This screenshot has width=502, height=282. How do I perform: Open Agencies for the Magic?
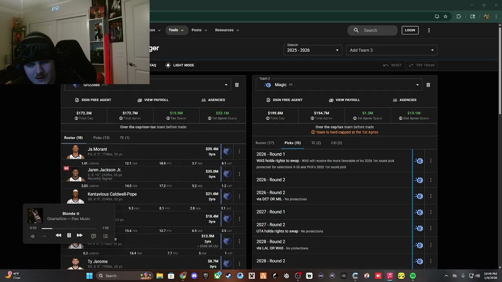point(404,100)
